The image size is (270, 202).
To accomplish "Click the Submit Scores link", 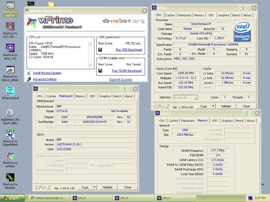I will pos(120,79).
